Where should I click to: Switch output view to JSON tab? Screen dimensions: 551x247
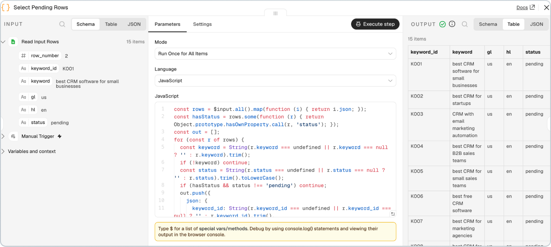(536, 24)
